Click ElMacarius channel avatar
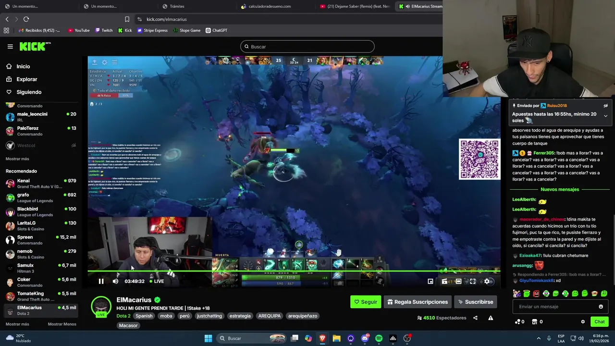The height and width of the screenshot is (346, 615). pos(101,307)
